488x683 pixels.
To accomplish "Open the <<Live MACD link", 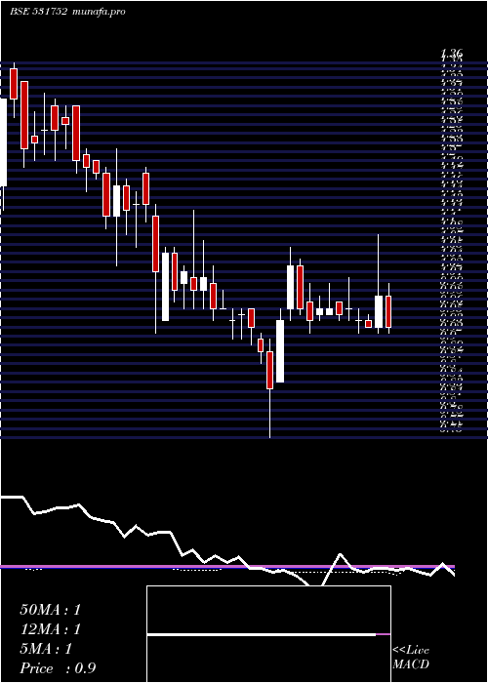I will pos(411,658).
